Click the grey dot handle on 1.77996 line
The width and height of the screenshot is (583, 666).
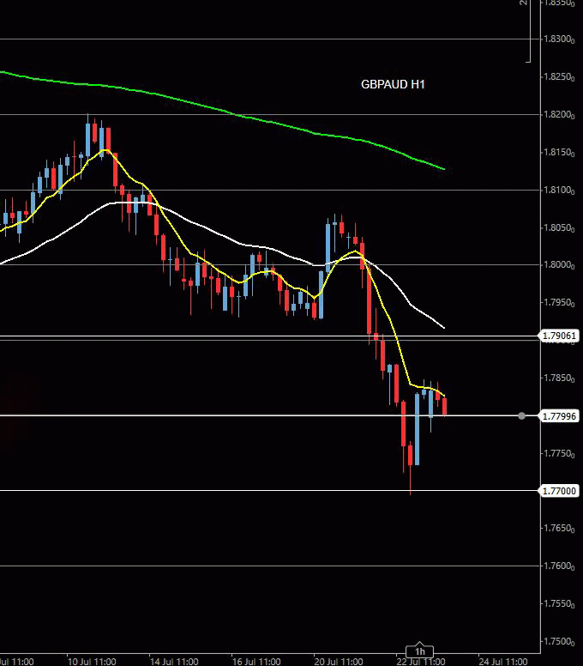[x=521, y=416]
